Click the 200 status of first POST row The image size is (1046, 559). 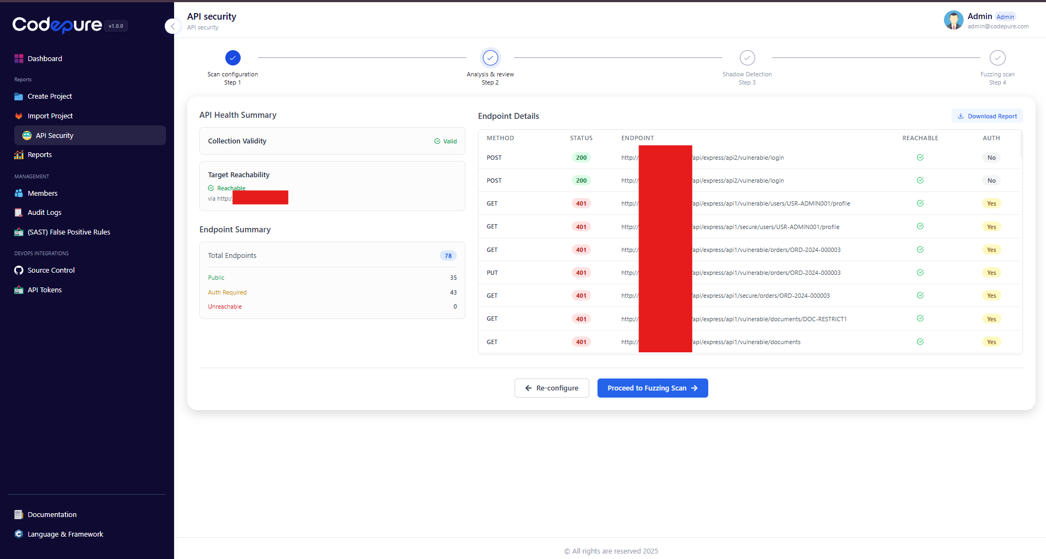pos(581,158)
